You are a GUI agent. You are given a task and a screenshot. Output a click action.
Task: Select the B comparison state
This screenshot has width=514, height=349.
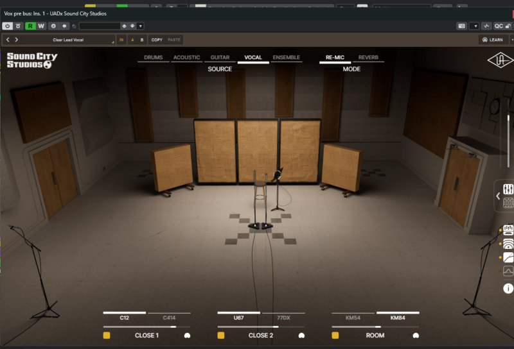tap(142, 40)
